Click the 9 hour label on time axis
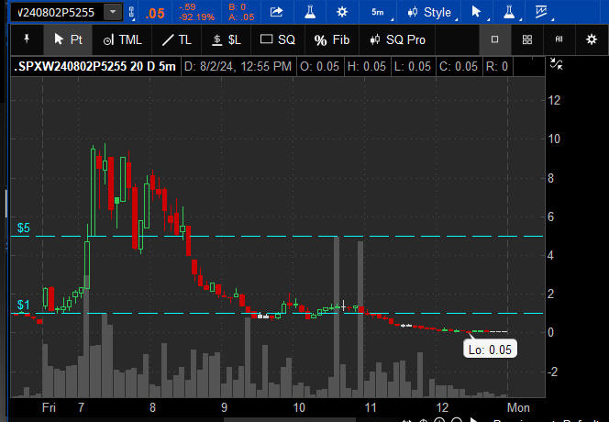The image size is (609, 422). (224, 407)
